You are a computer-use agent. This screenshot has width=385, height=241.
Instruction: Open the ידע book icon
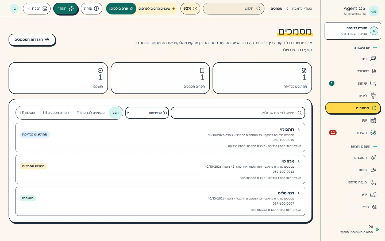point(373,194)
